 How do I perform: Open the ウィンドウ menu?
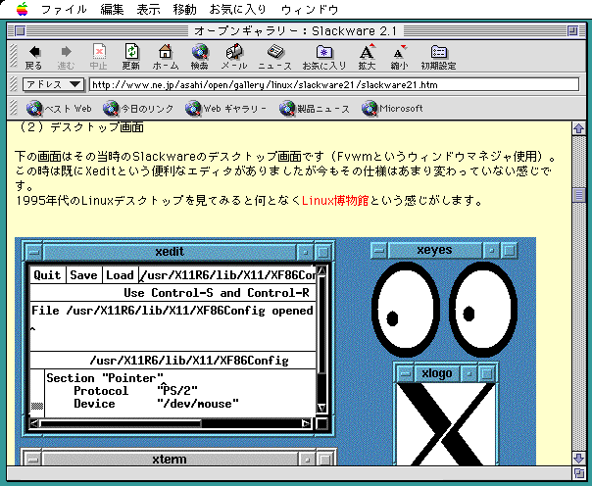tap(310, 9)
